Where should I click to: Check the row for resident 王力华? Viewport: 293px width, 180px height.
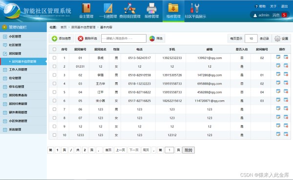(x=54, y=84)
